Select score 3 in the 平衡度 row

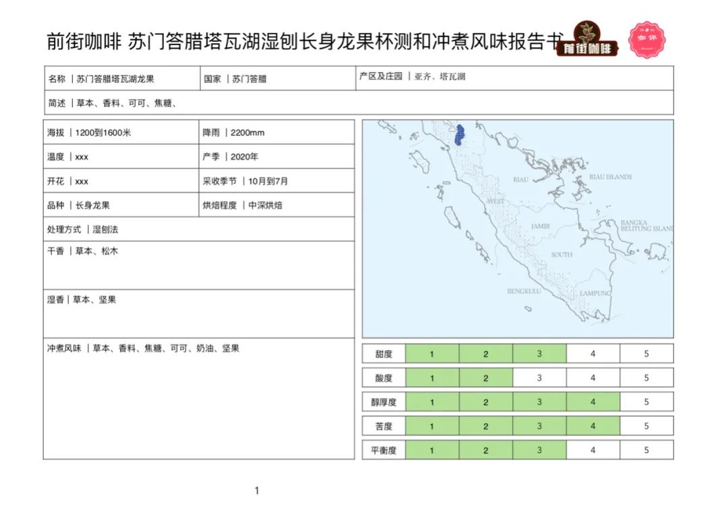click(539, 450)
